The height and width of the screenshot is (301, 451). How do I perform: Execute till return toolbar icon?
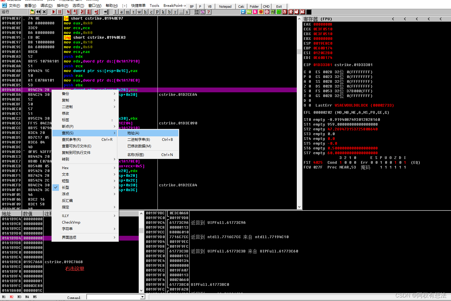click(96, 12)
